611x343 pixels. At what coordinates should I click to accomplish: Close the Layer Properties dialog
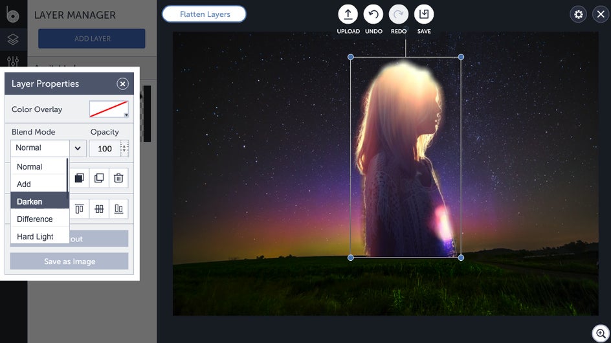tap(122, 83)
